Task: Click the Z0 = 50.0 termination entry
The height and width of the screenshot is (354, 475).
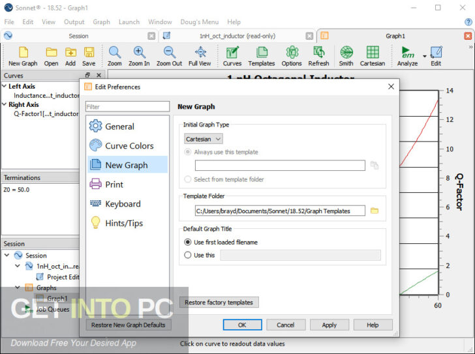Action: coord(16,190)
